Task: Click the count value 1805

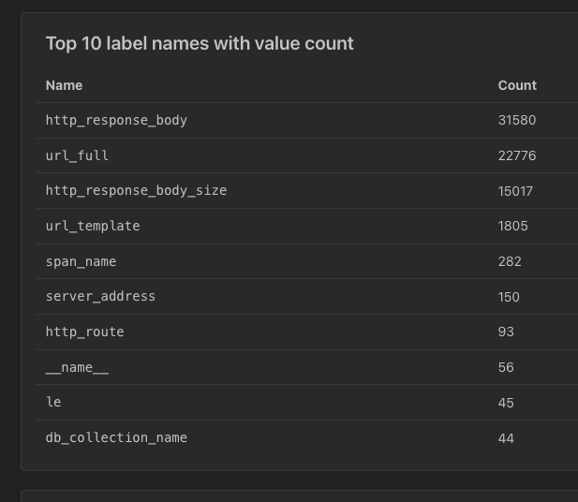Action: (512, 226)
